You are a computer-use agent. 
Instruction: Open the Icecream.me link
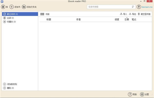147,7
